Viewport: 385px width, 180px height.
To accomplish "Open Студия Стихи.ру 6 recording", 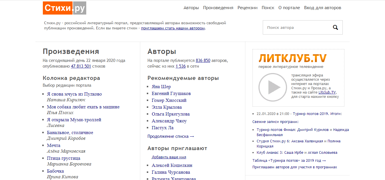I will click(298, 144).
